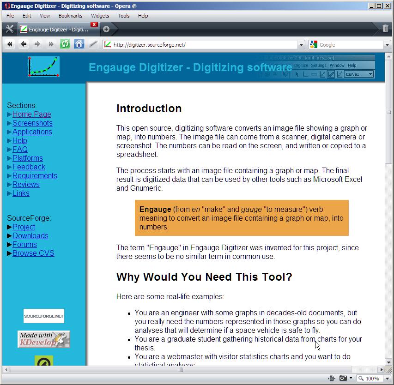Click the Engauge Digitizer page title banner text
This screenshot has height=385, width=394.
[x=190, y=67]
